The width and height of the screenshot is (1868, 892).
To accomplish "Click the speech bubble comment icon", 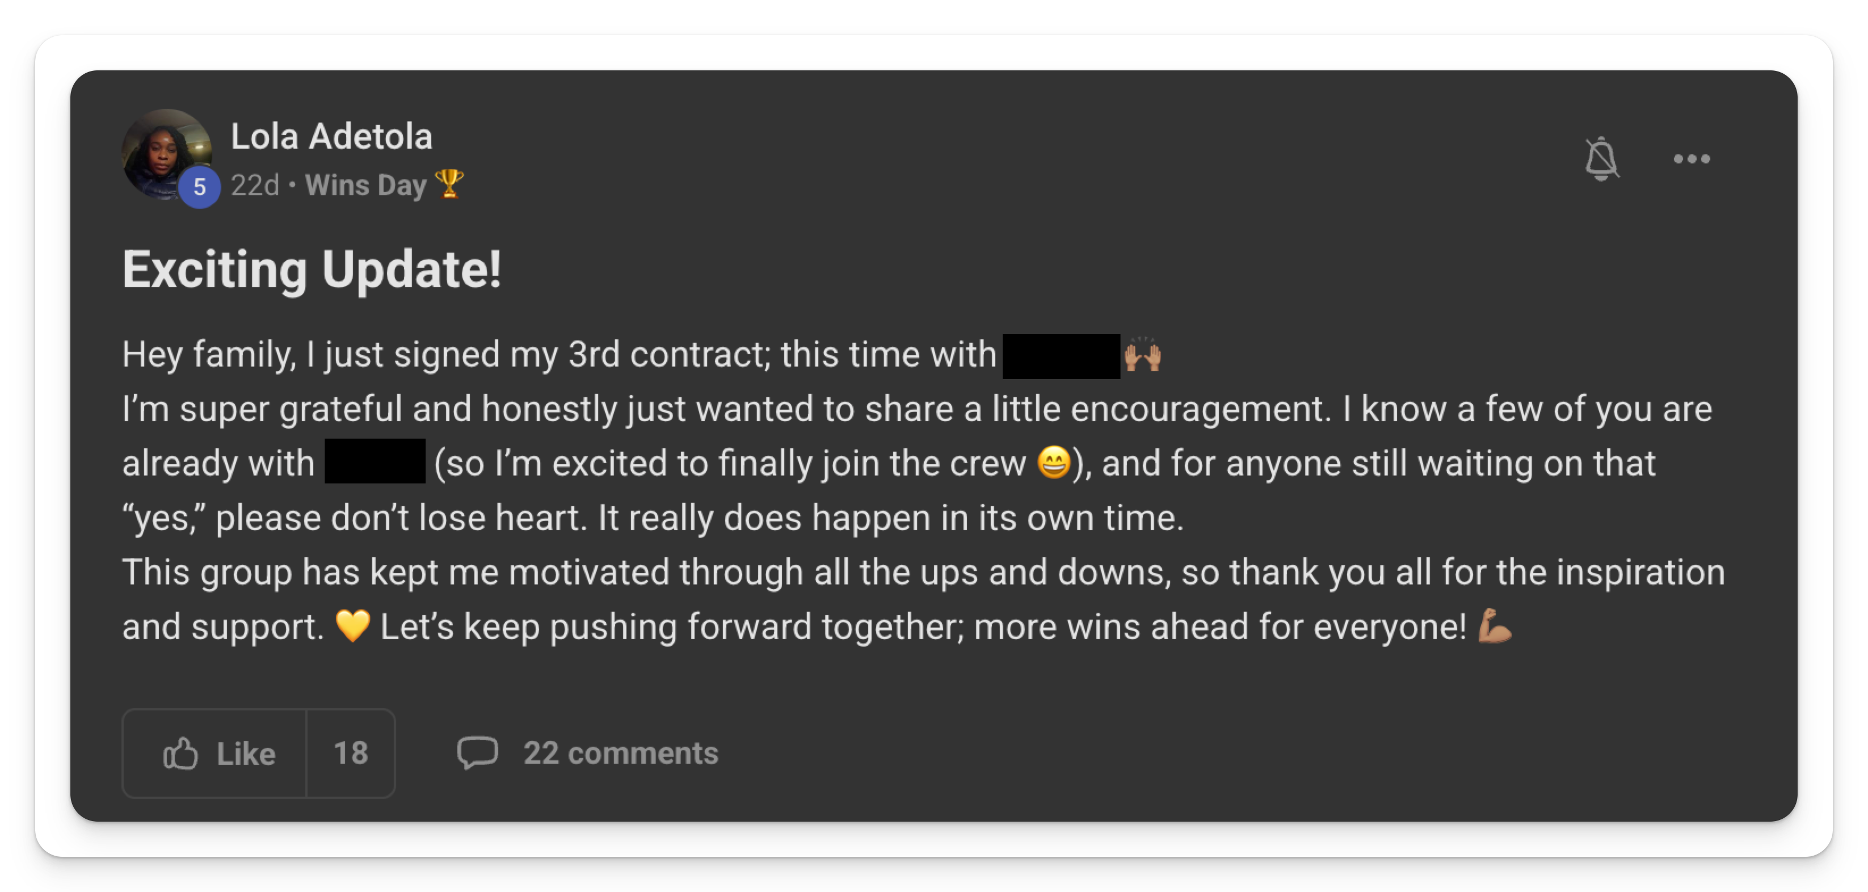I will tap(477, 753).
